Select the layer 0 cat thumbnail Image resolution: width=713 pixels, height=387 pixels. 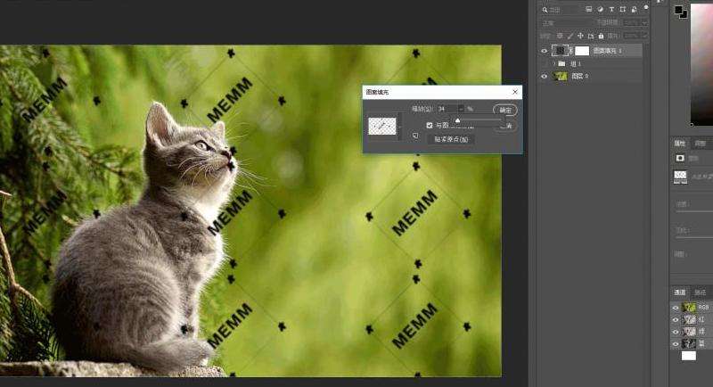tap(560, 77)
